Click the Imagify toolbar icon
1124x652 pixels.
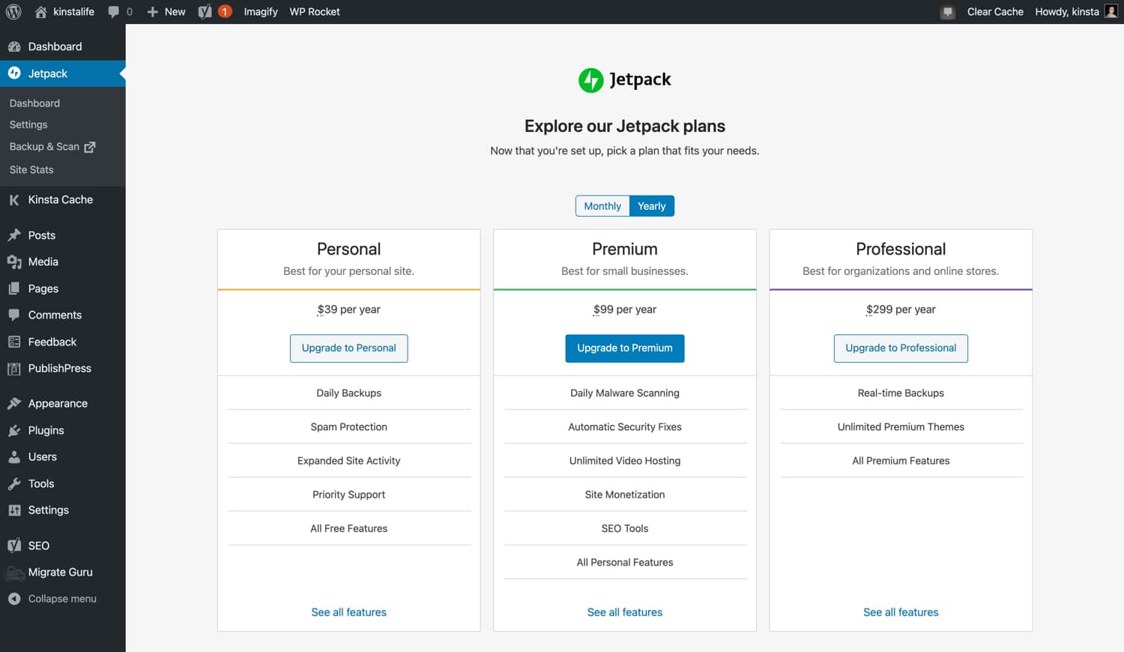click(260, 11)
